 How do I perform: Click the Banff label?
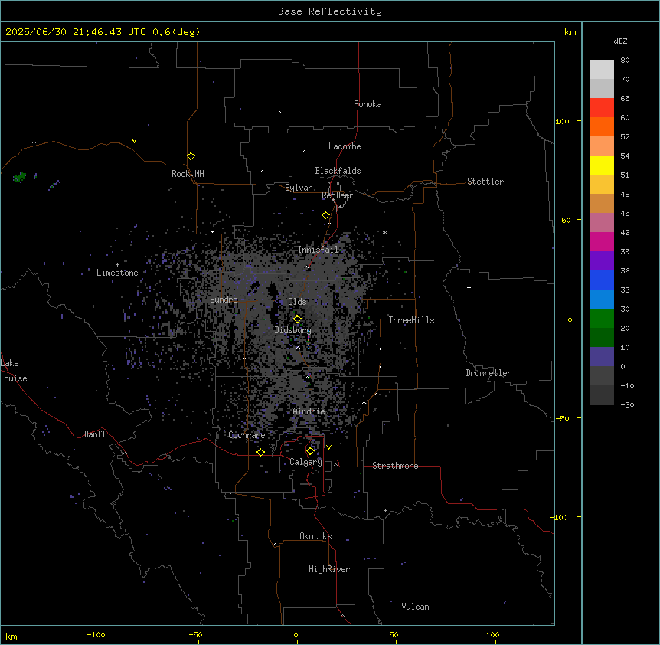[x=95, y=434]
